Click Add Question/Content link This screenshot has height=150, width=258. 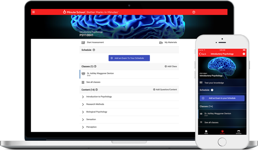165,90
